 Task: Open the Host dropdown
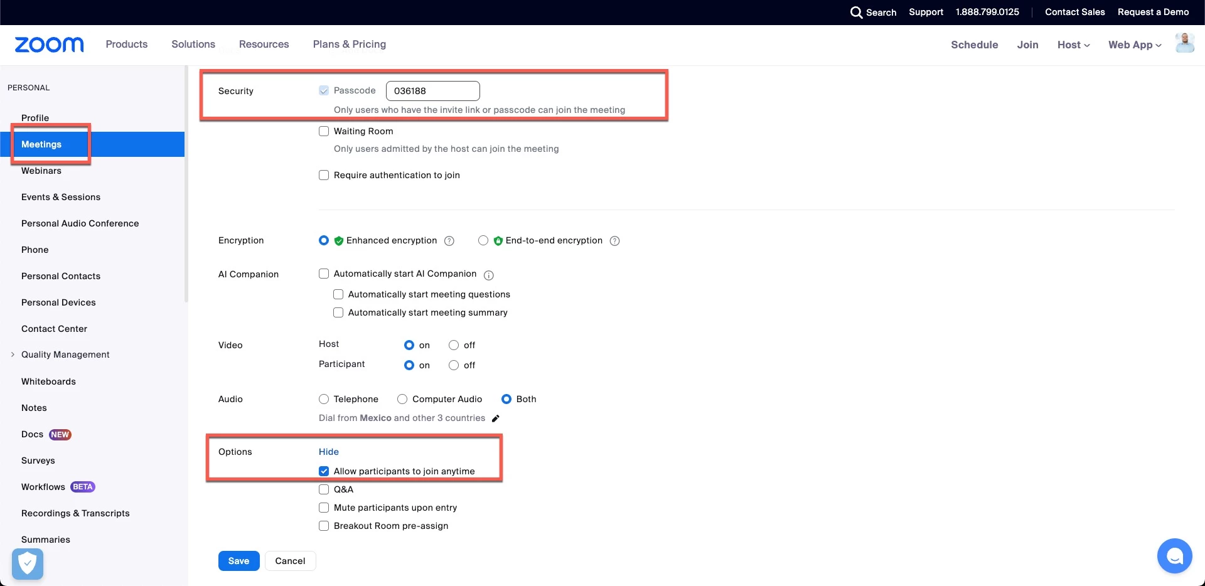[x=1073, y=45]
